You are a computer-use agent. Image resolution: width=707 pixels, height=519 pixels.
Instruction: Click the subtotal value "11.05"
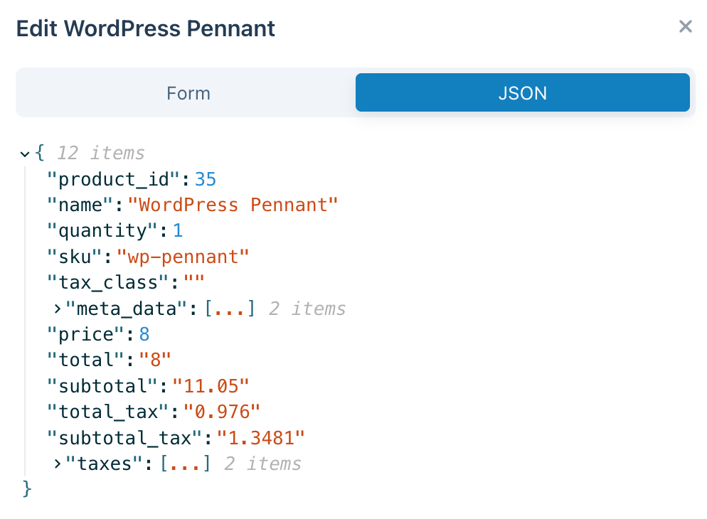(211, 386)
